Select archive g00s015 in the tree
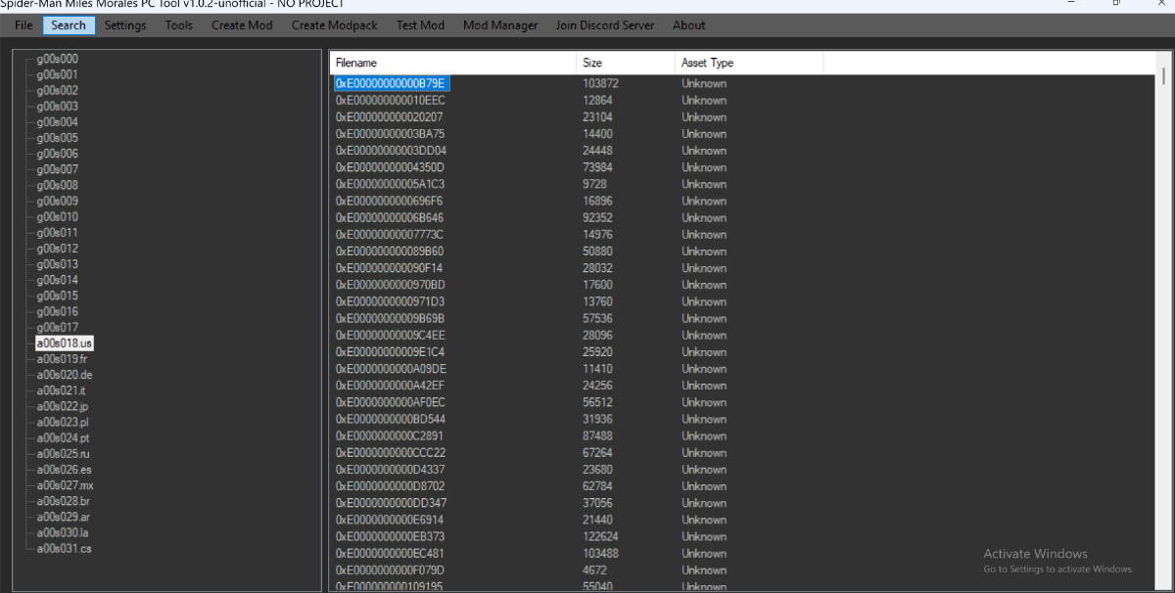 click(57, 296)
